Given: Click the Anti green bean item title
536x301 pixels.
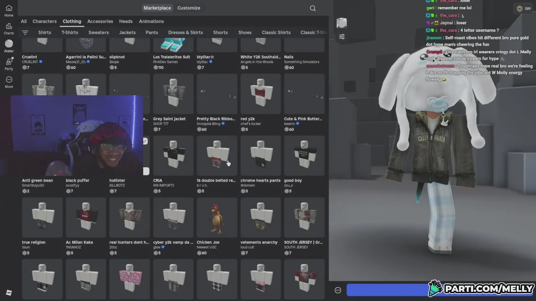Looking at the screenshot, I should [38, 181].
